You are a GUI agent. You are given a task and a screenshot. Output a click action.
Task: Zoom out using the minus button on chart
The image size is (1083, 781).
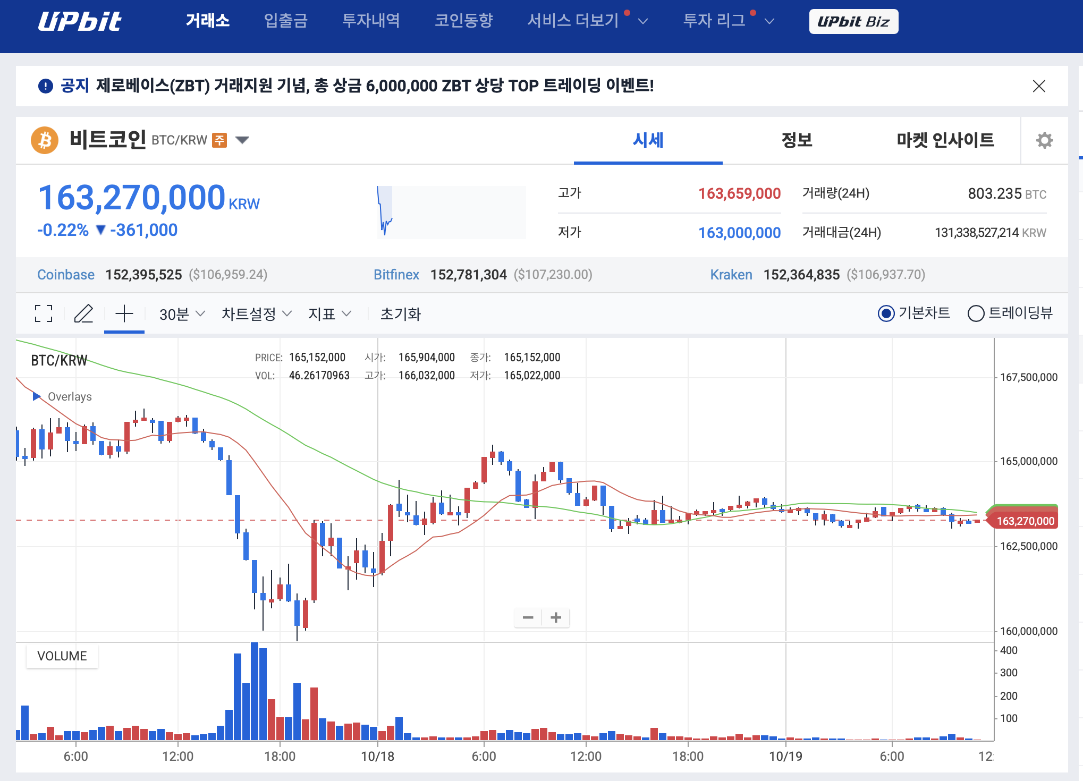528,617
